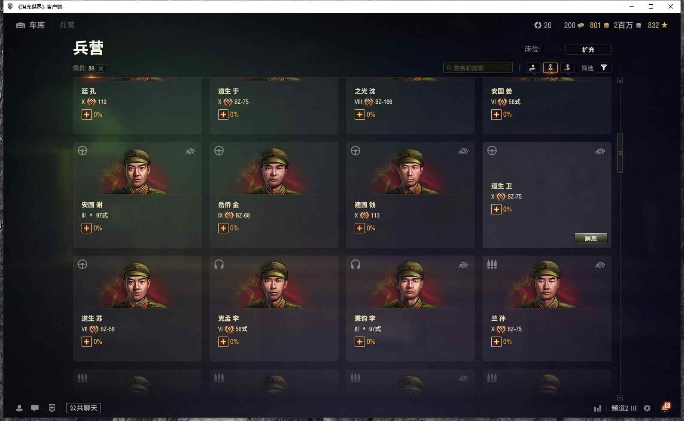This screenshot has width=684, height=421.
Task: Click the 扩充 expand bunks button
Action: [588, 50]
